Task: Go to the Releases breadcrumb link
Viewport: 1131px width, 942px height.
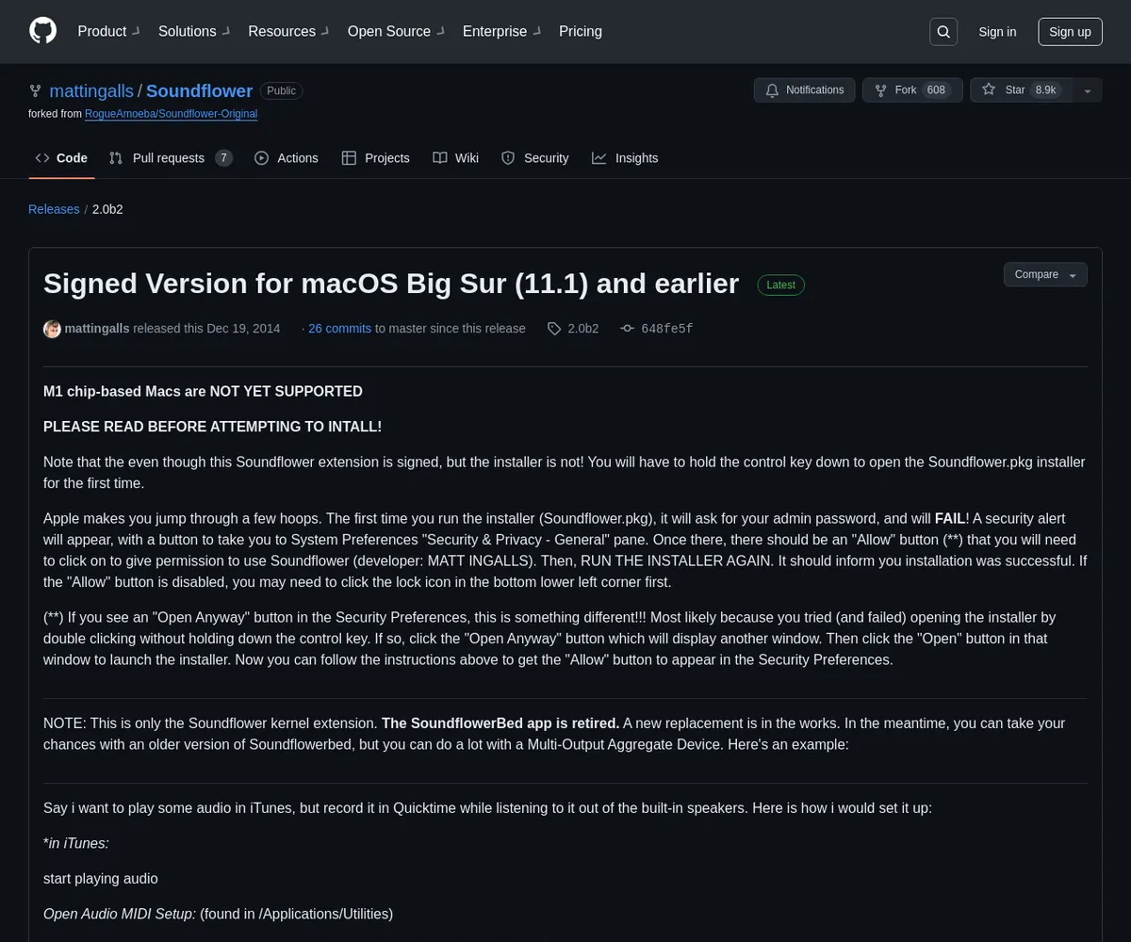Action: (x=54, y=209)
